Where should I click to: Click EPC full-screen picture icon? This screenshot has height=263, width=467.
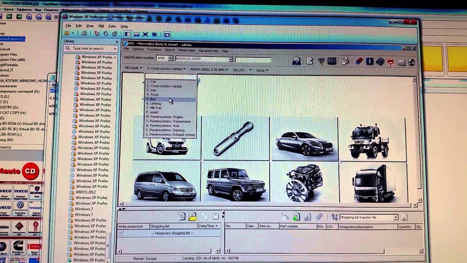click(332, 61)
